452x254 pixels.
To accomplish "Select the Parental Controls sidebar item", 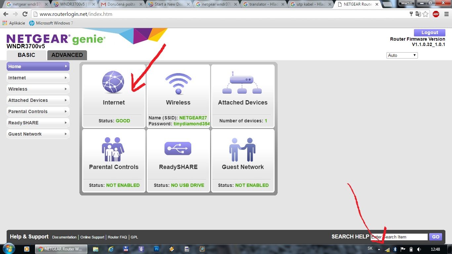I will 27,111.
